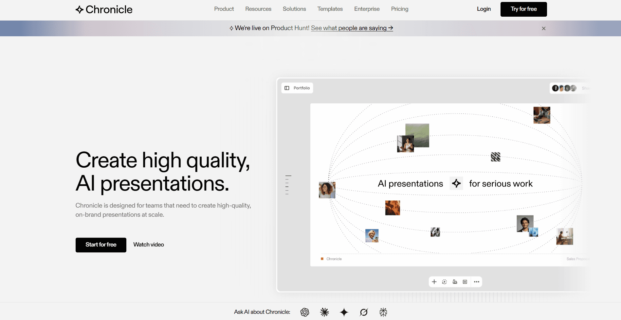Ask Claude about Chronicle icon
This screenshot has width=621, height=320.
pos(324,312)
